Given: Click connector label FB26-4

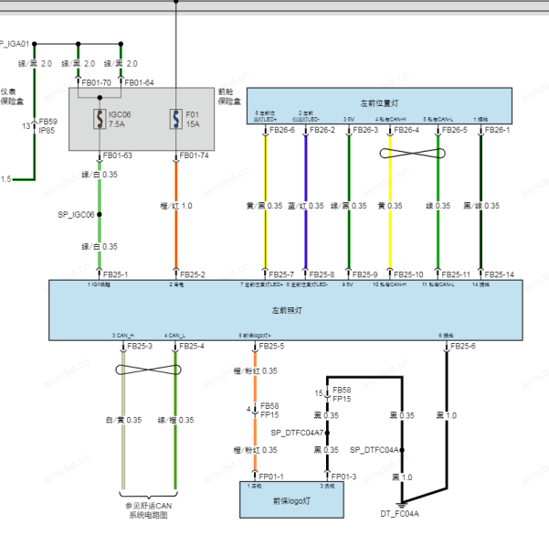Looking at the screenshot, I should point(406,130).
